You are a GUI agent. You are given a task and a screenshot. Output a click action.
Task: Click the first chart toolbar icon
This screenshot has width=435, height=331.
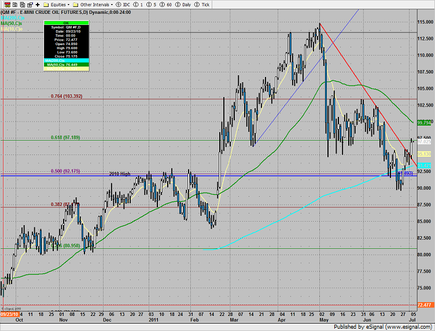8,5
